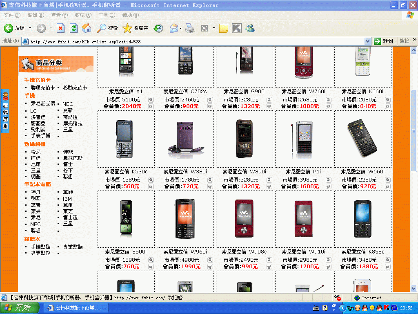Expand the Mail button dropdown arrow

(x=180, y=28)
